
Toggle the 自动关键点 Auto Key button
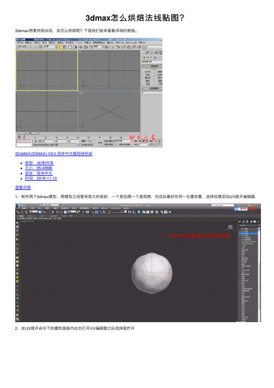(x=108, y=141)
